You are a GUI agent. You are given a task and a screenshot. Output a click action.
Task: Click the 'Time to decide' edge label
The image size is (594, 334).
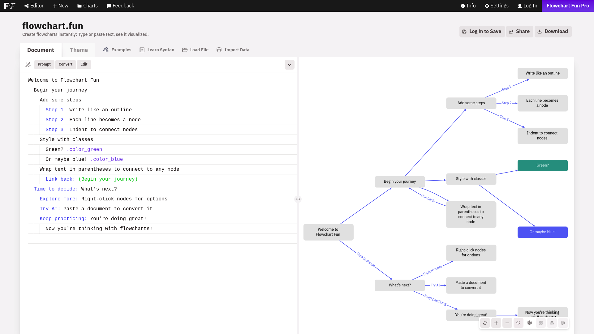point(366,260)
